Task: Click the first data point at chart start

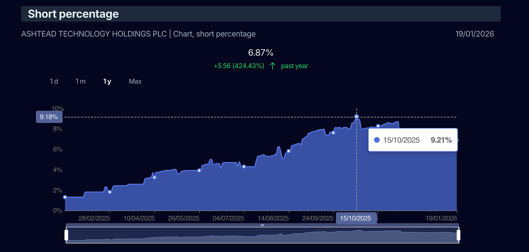Action: (x=65, y=197)
